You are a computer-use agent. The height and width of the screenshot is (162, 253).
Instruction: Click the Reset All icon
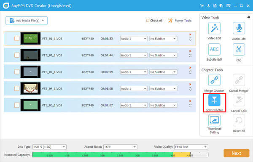point(239,120)
